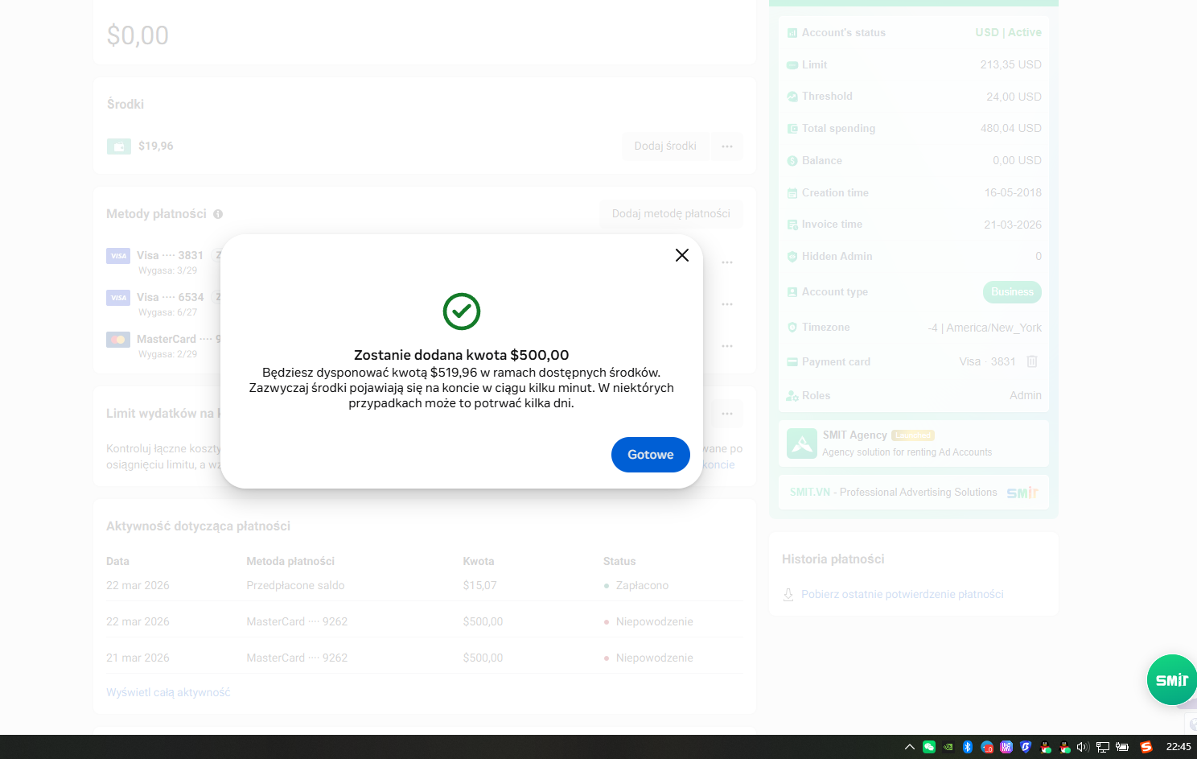Open Wyświetl całą aktywność link
The image size is (1197, 759).
tap(168, 692)
